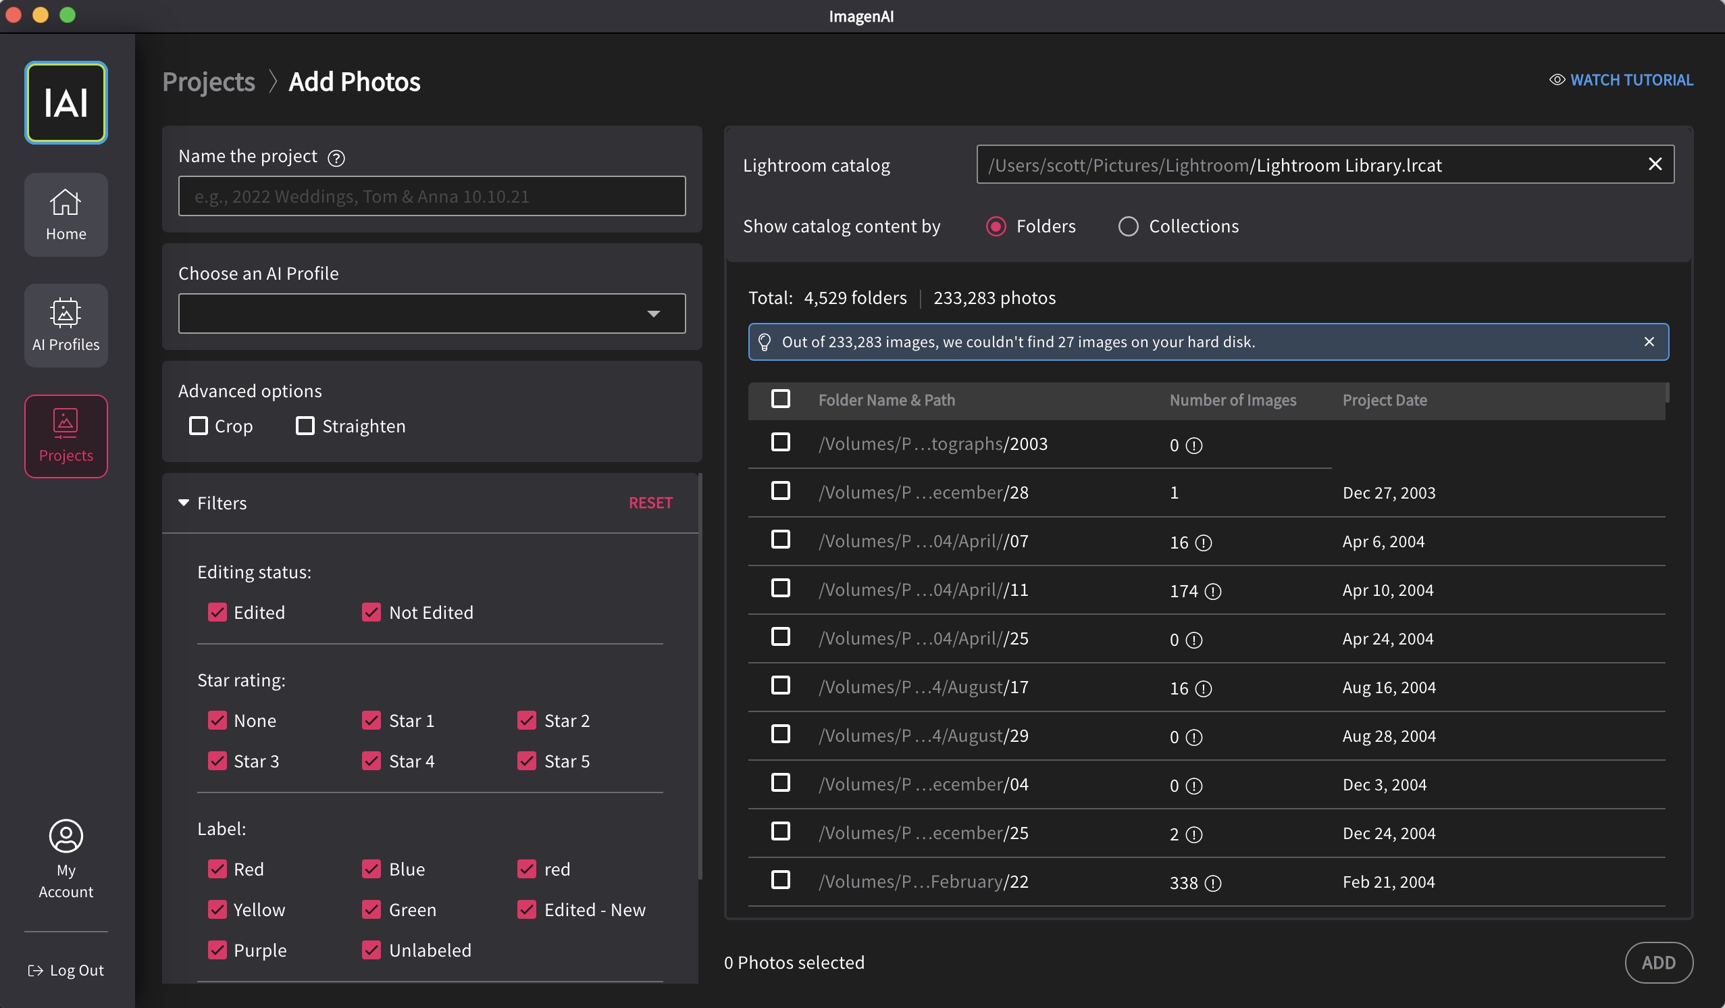
Task: Toggle the Crop advanced option
Action: [x=196, y=425]
